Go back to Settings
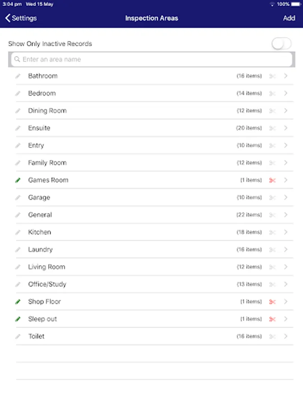This screenshot has height=404, width=303. pos(21,18)
